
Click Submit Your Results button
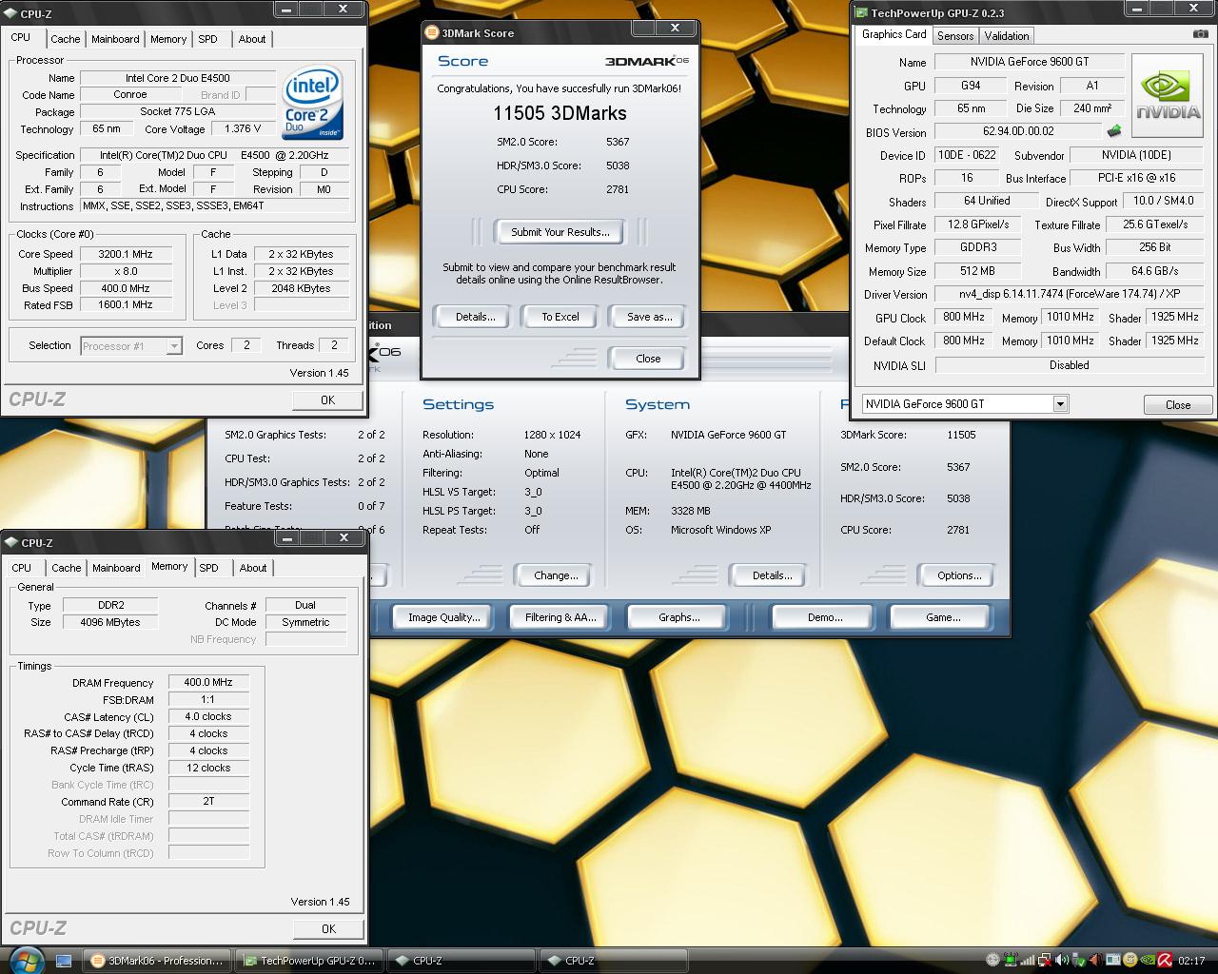pos(560,232)
